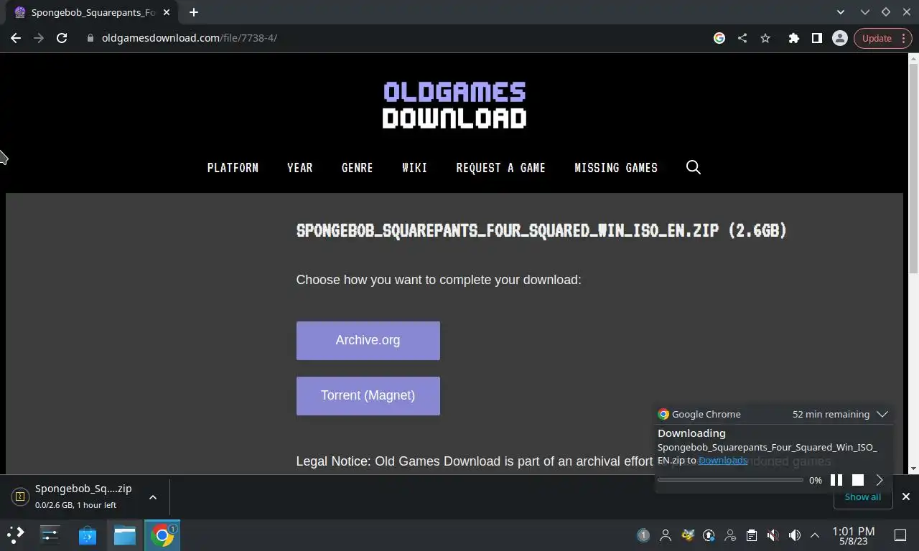Open the tab search dropdown arrow
Image resolution: width=919 pixels, height=551 pixels.
841,12
